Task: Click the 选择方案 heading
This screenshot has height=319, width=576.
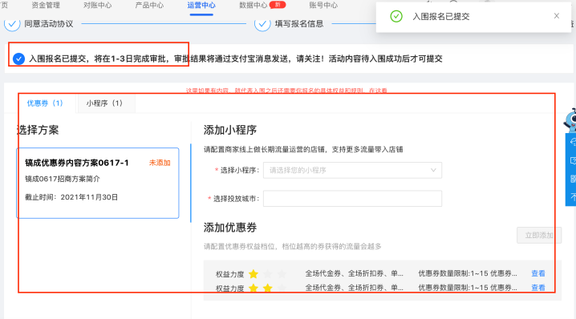Action: pos(38,130)
